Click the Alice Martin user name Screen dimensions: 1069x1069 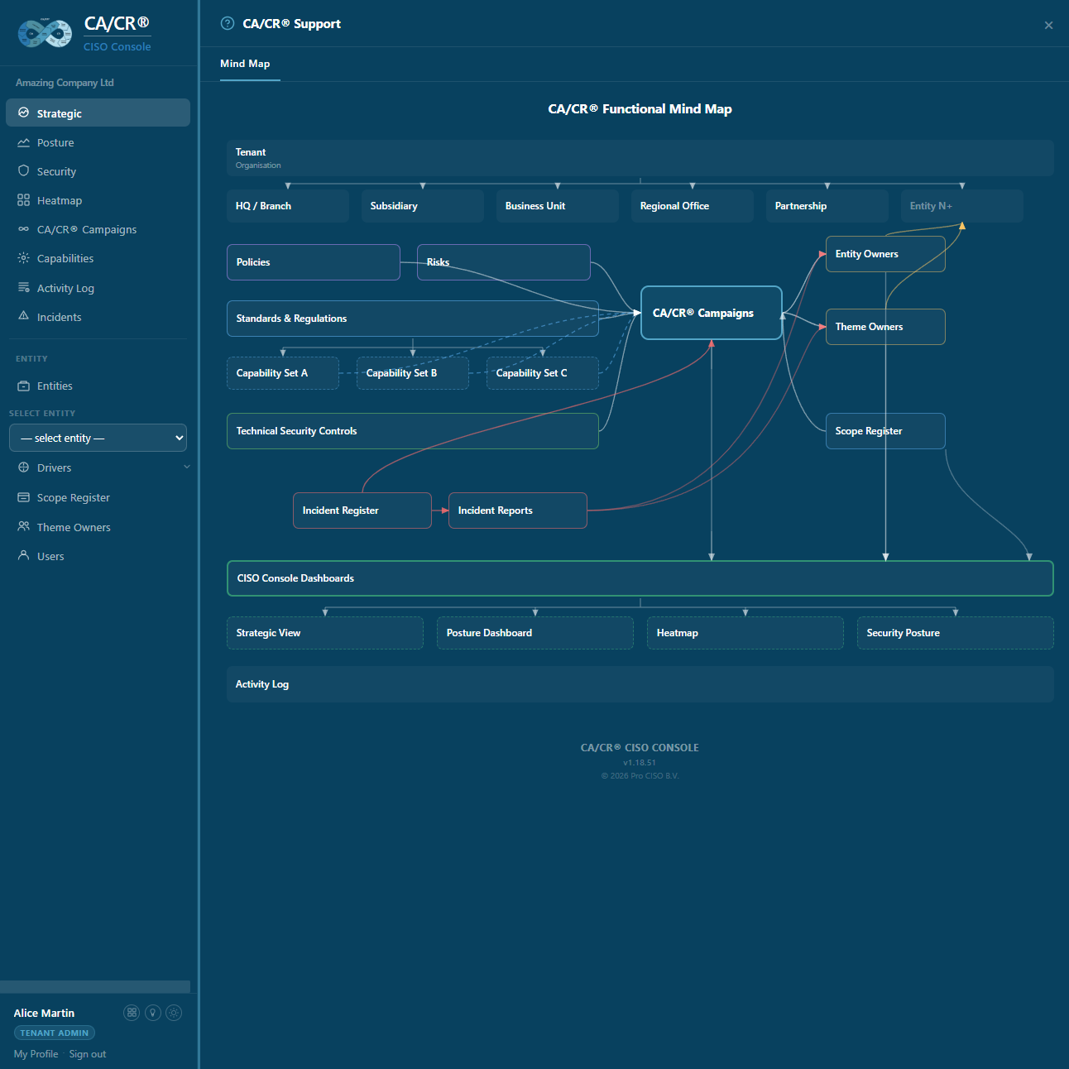point(44,1013)
